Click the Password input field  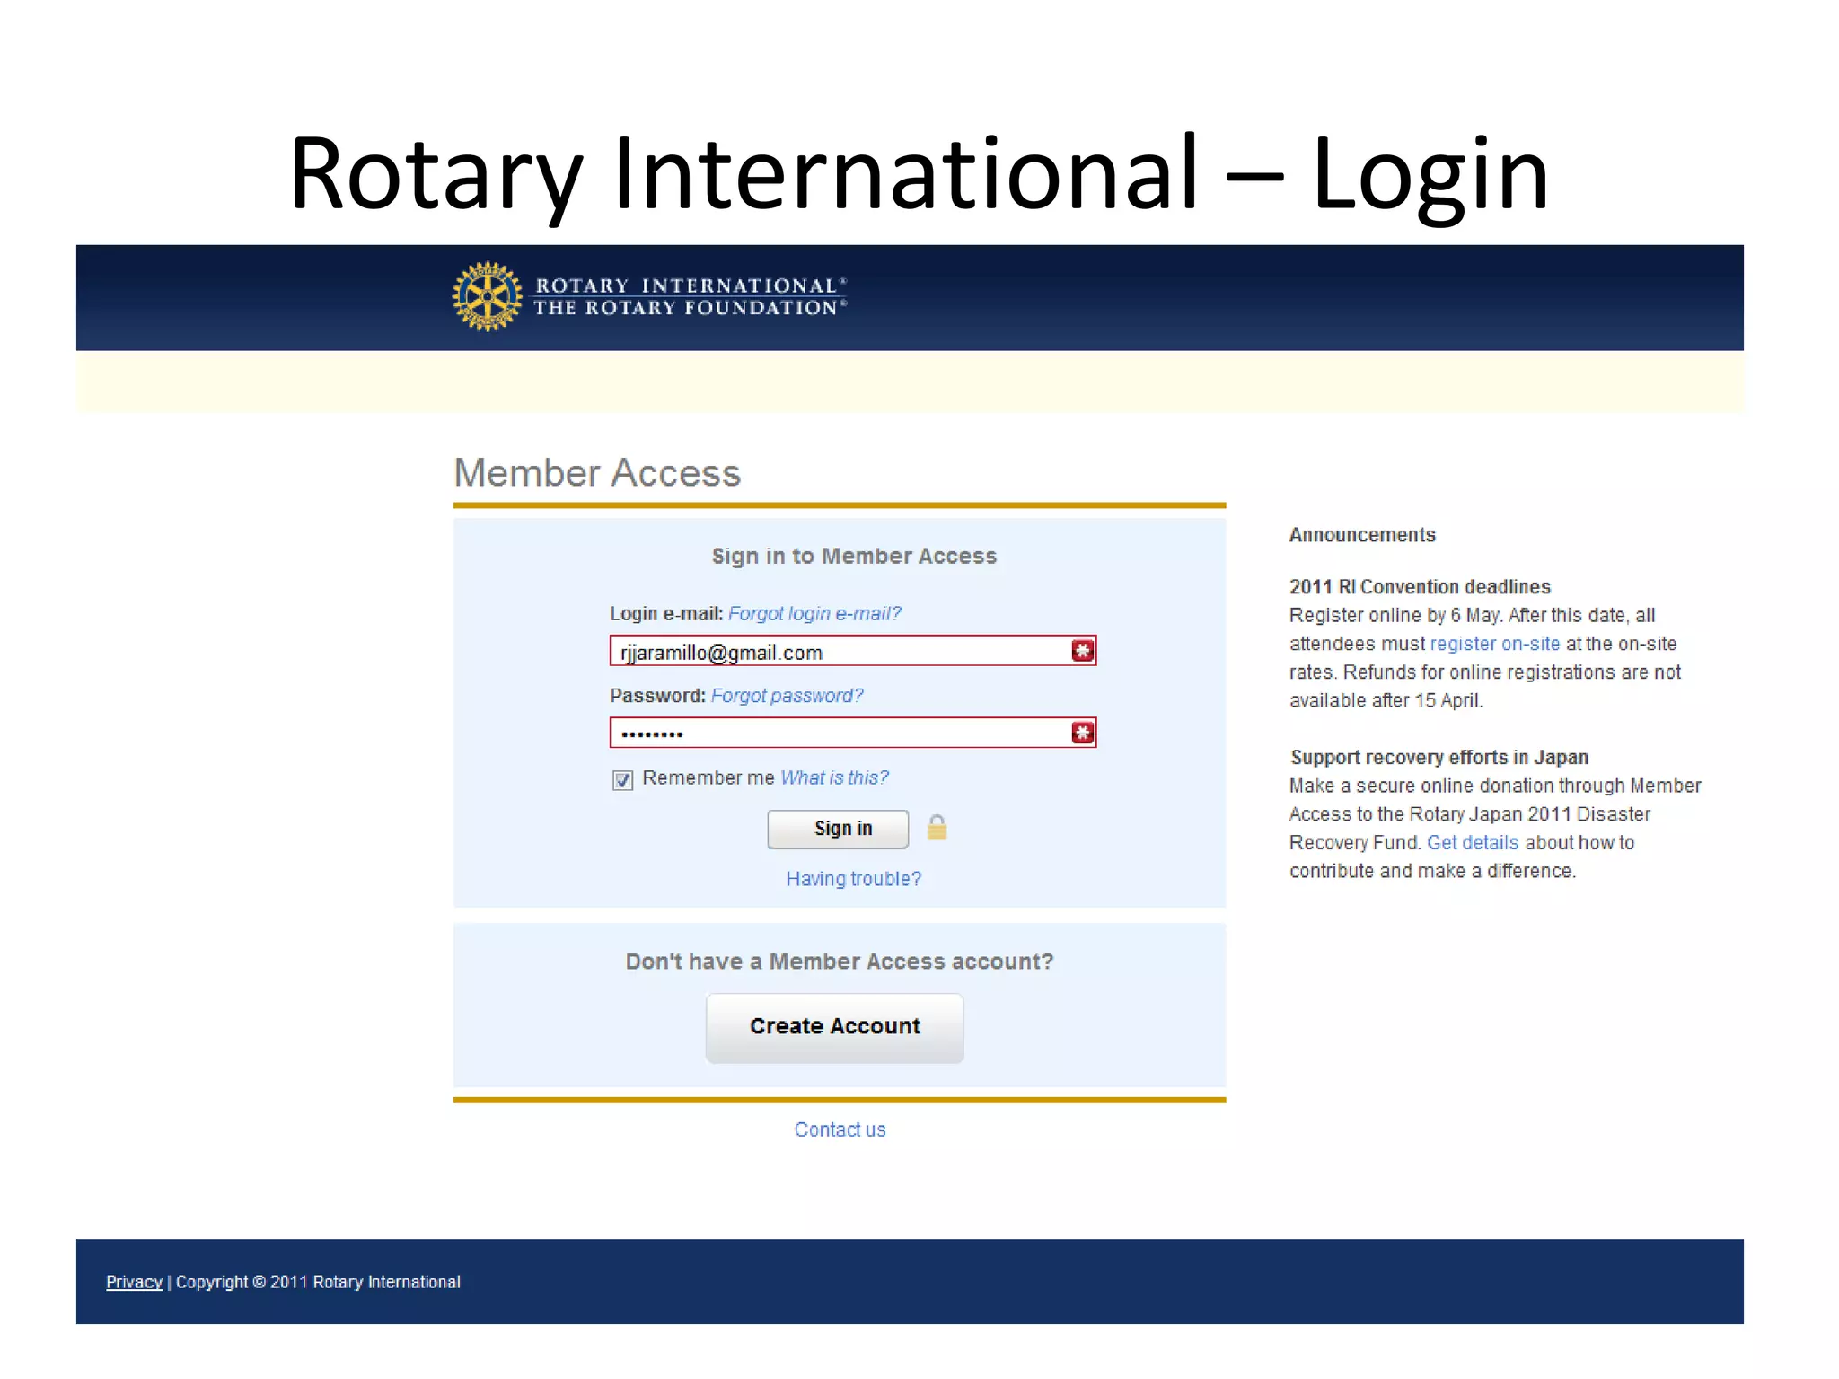[x=852, y=733]
